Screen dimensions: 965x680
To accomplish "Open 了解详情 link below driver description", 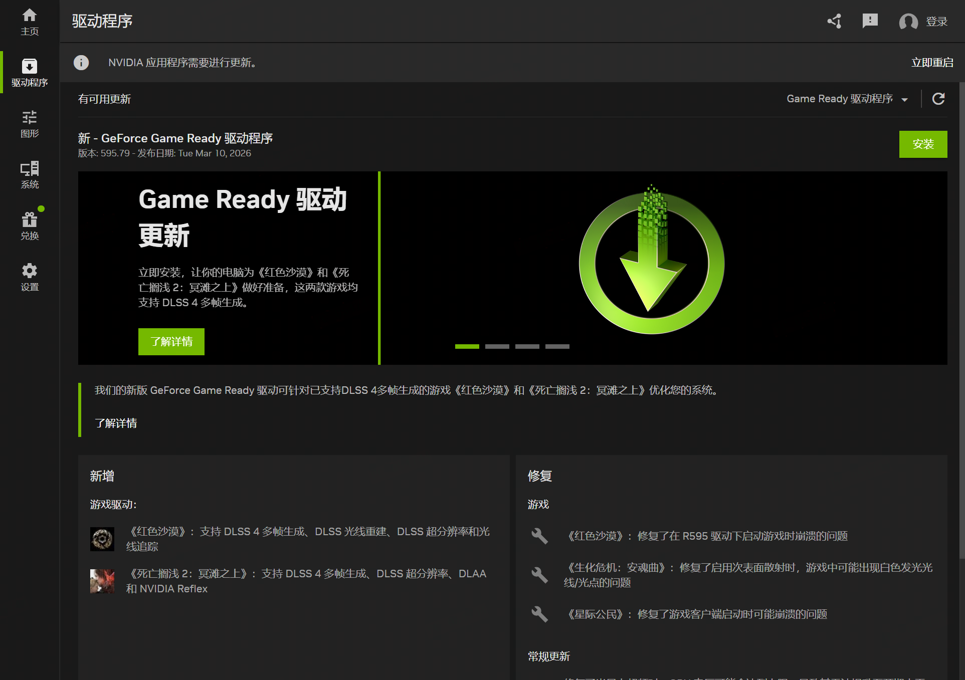I will pyautogui.click(x=116, y=423).
